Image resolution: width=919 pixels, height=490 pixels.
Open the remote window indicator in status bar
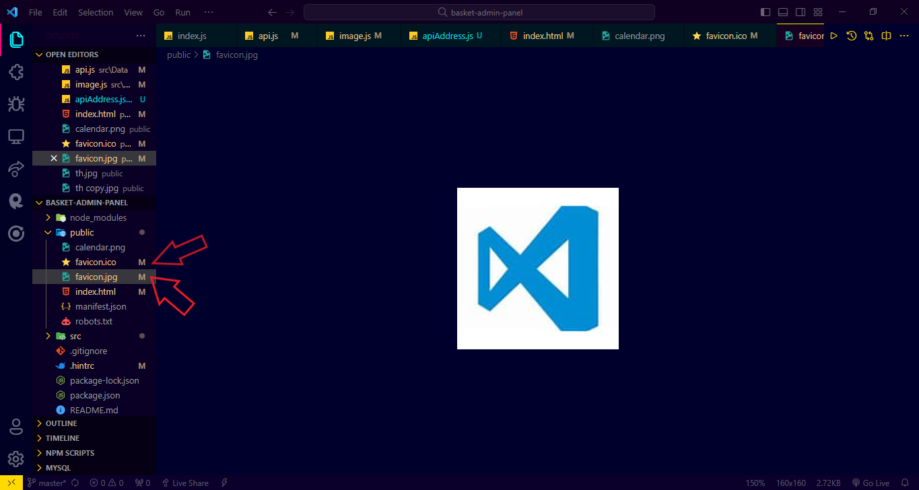tap(11, 483)
